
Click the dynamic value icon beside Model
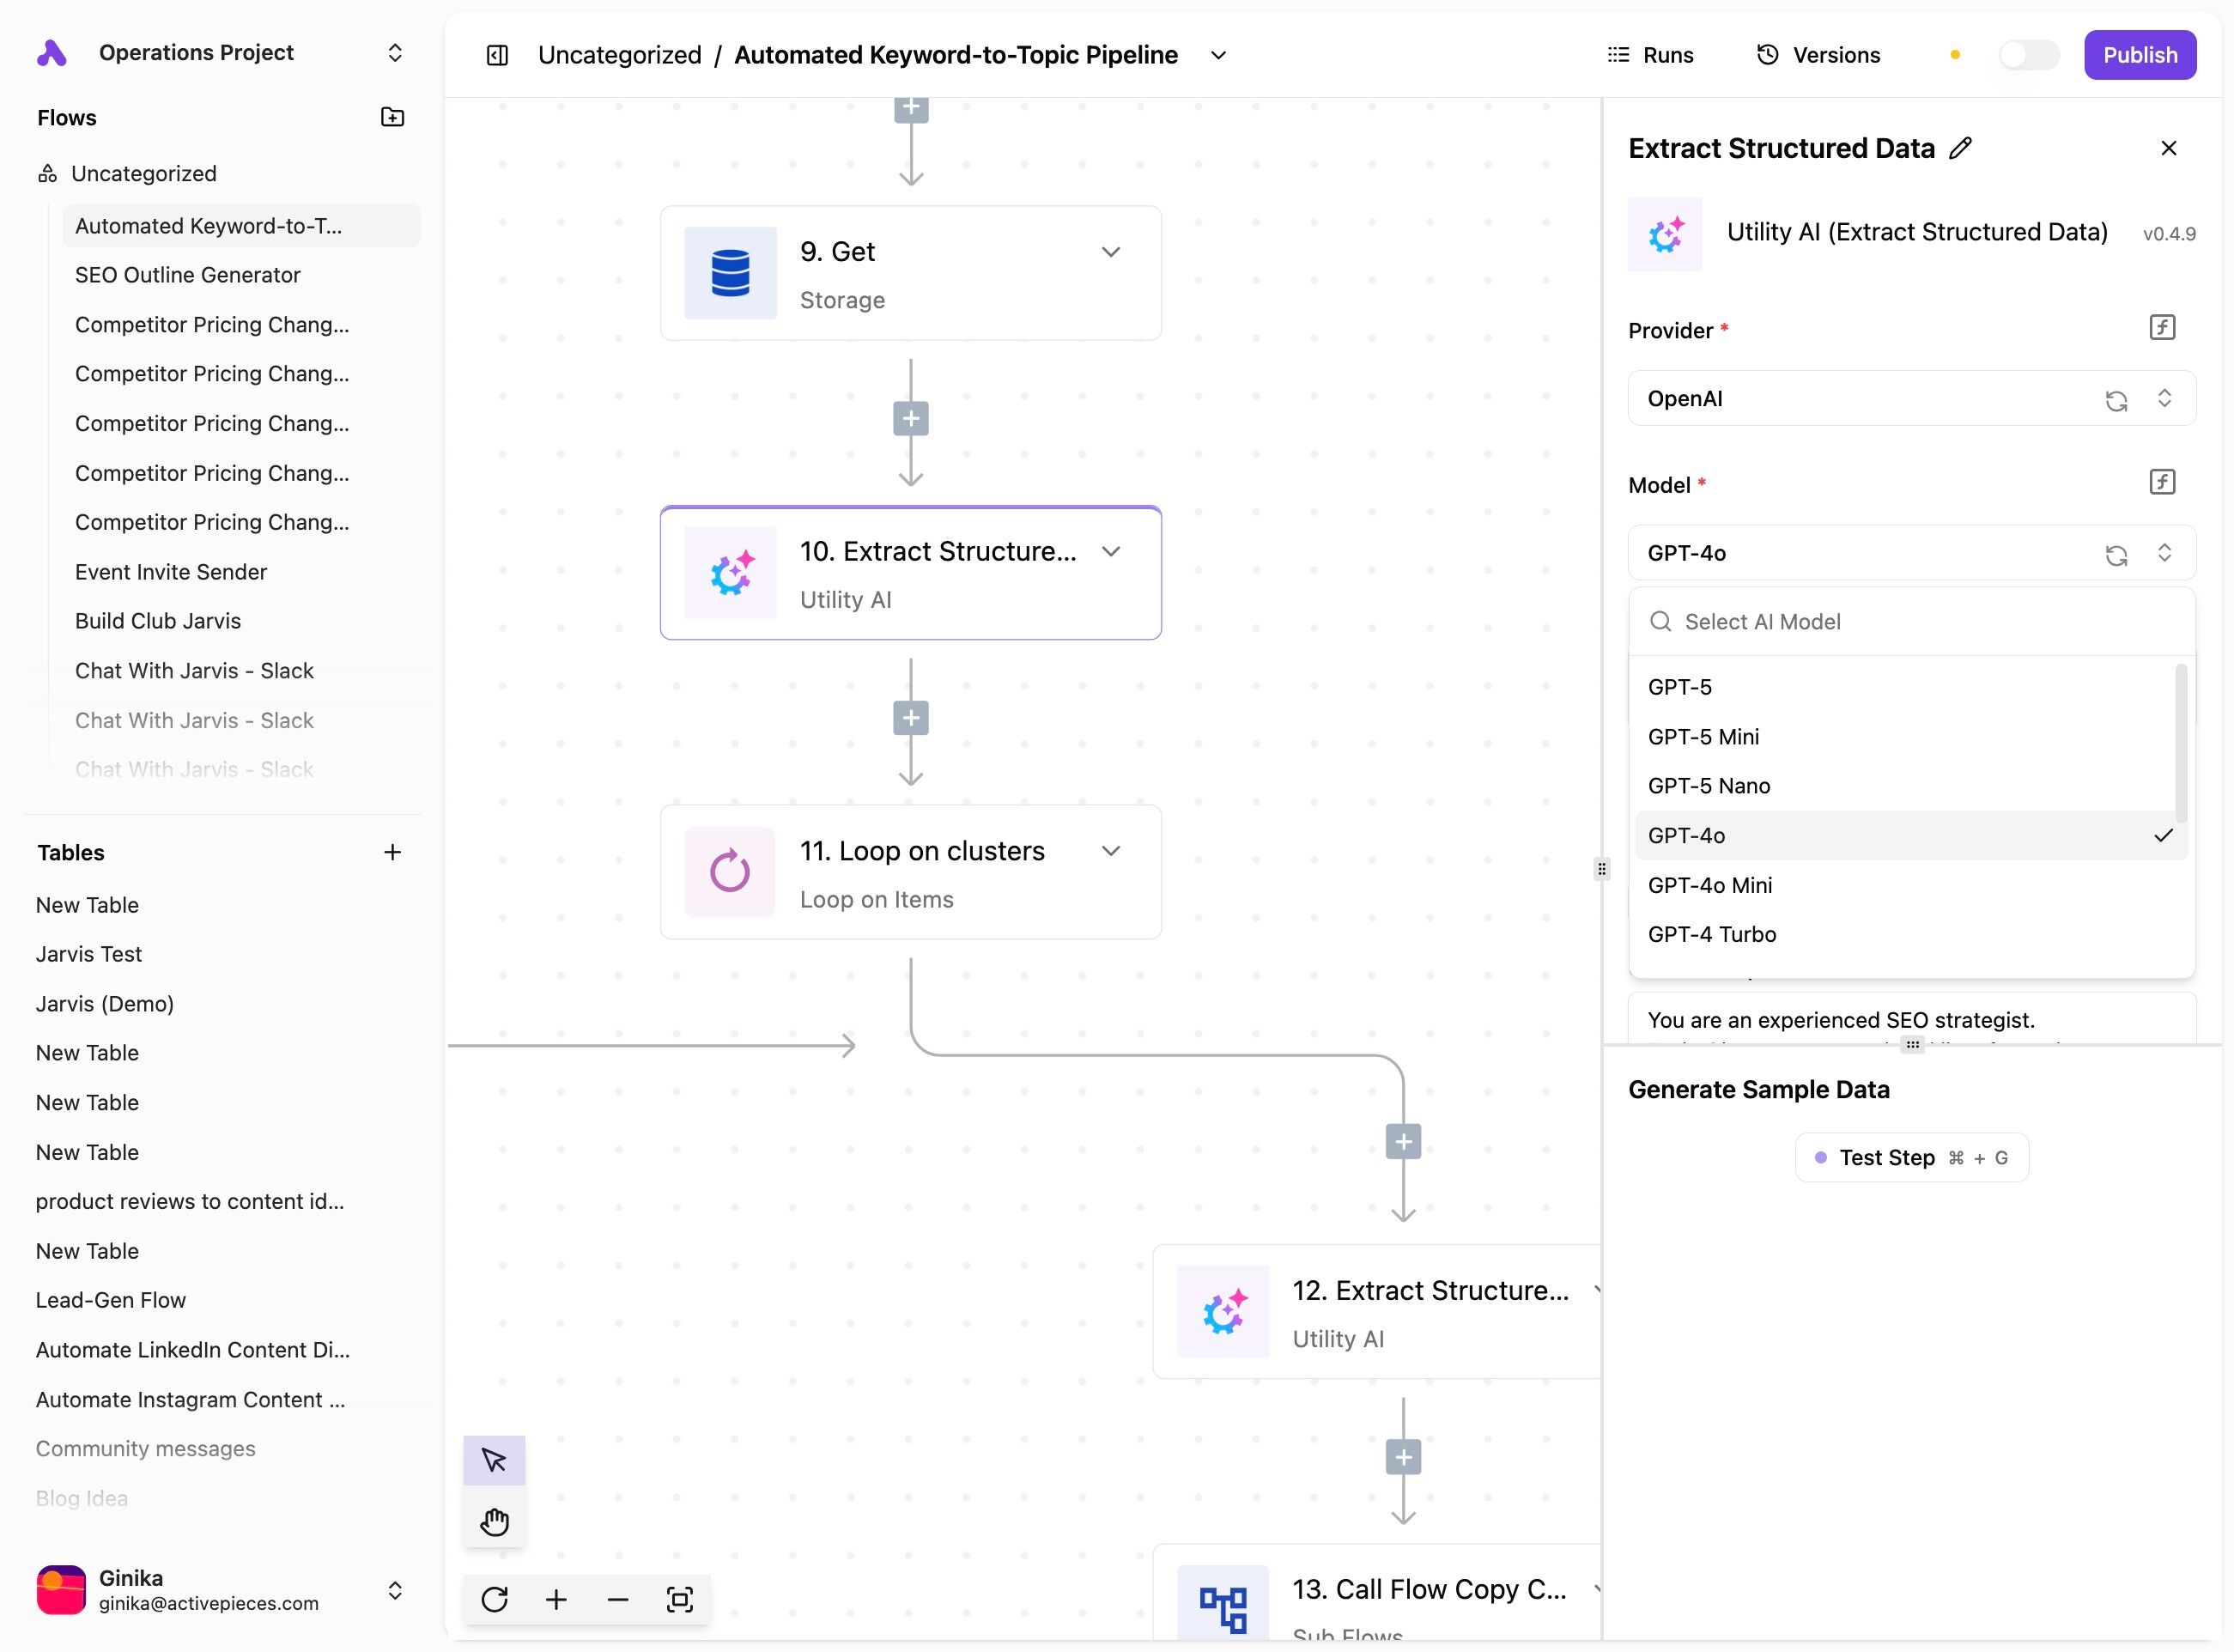[x=2162, y=483]
